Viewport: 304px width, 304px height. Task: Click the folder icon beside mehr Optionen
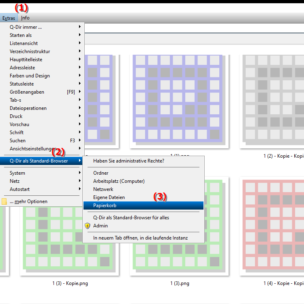tap(4, 201)
